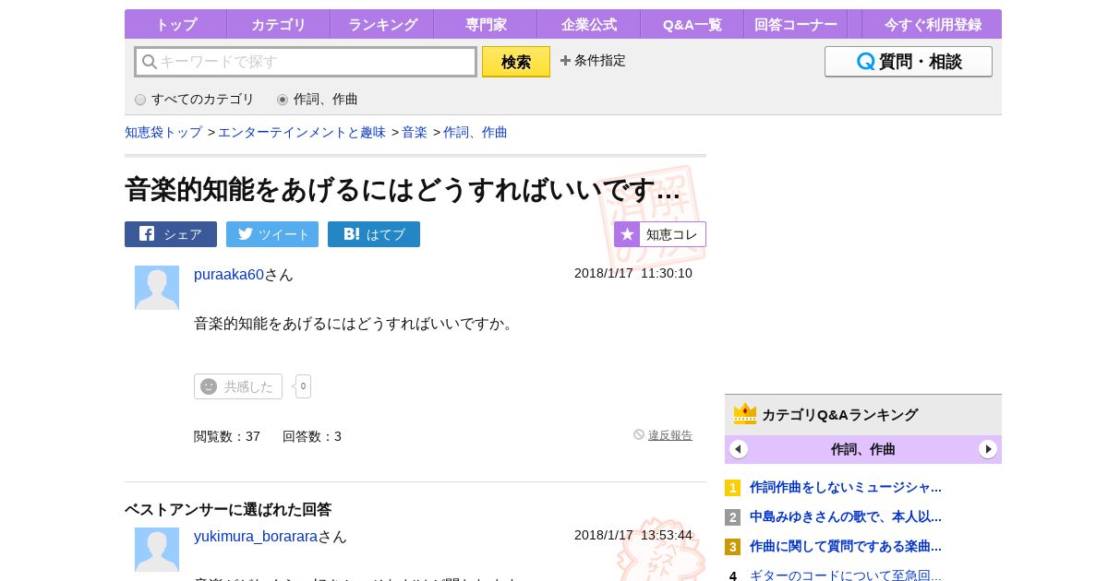This screenshot has height=581, width=1108.
Task: Click the crown icon beside カテゴリQ&Aランキング
Action: tap(745, 414)
